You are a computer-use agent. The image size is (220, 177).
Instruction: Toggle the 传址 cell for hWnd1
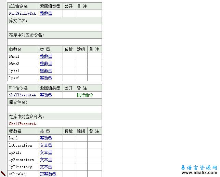click(x=69, y=56)
